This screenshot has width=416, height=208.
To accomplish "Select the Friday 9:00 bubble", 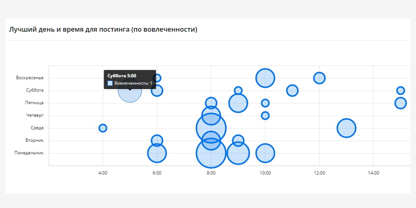I will click(238, 103).
